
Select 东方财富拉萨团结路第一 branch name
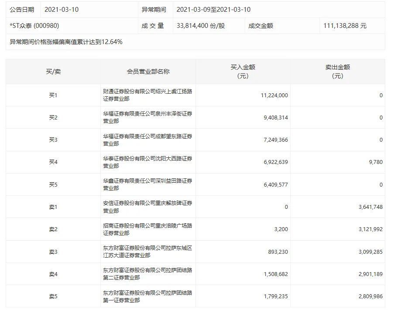tap(147, 296)
